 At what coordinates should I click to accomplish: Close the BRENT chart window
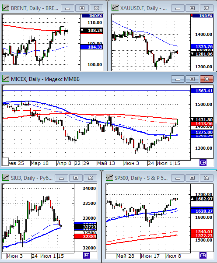tap(96, 8)
